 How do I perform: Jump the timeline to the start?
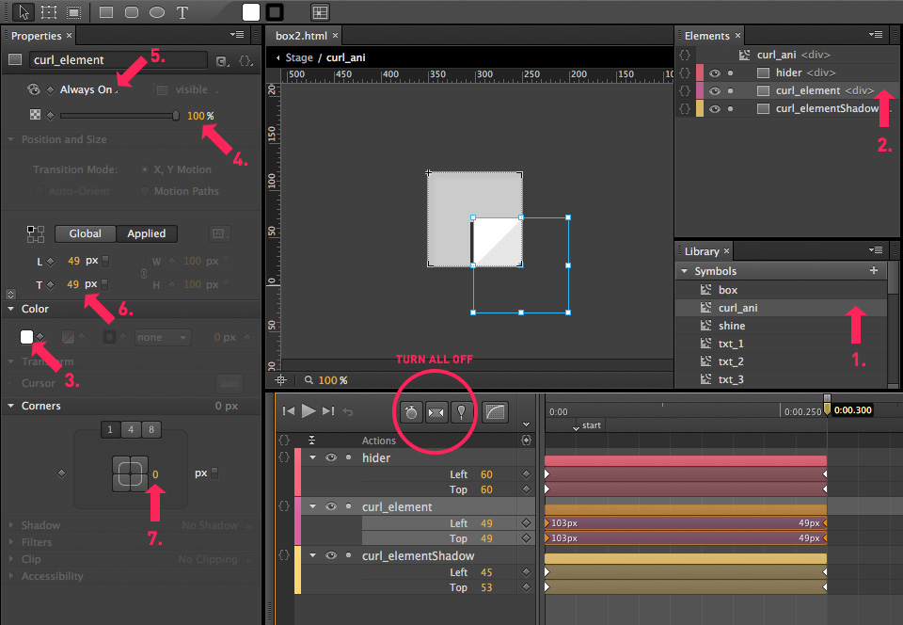pyautogui.click(x=289, y=411)
